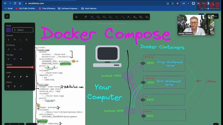Bookmark this page with the star
The width and height of the screenshot is (223, 125).
178,3
